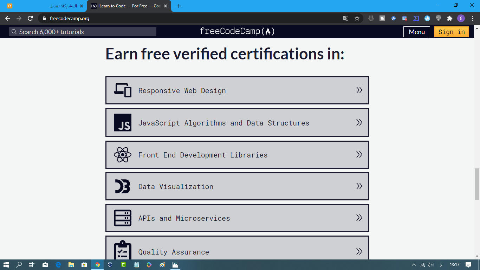This screenshot has height=270, width=480.
Task: Open APIs and Microservices certification
Action: 237,218
